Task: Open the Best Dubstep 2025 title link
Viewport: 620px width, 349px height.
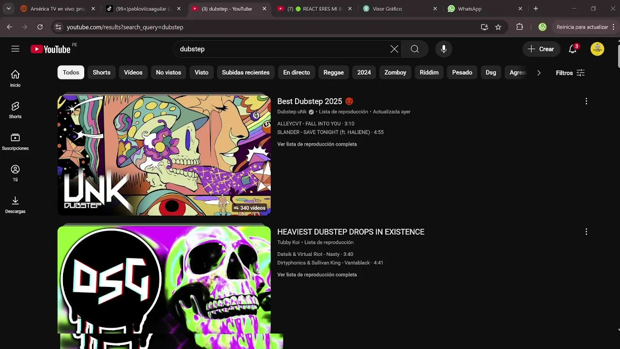Action: click(x=315, y=101)
